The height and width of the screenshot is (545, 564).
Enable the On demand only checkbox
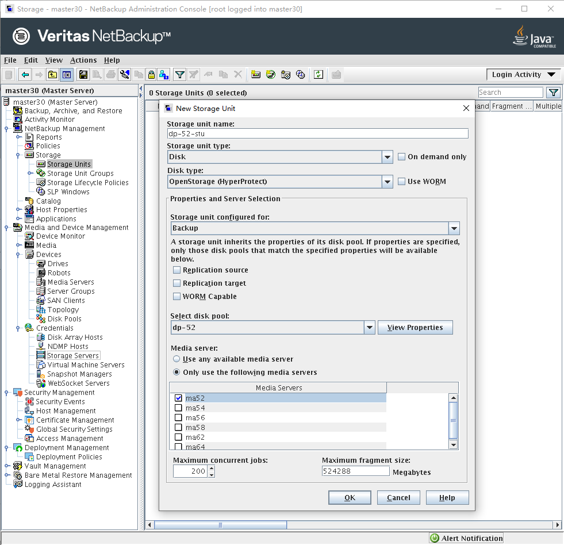pyautogui.click(x=402, y=157)
